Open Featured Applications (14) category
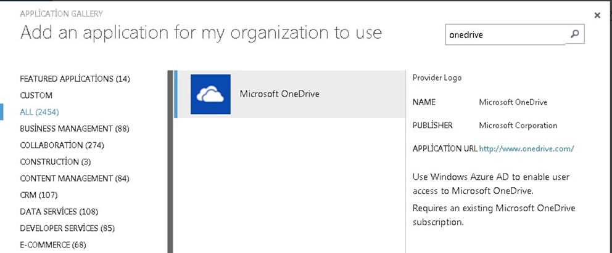The width and height of the screenshot is (612, 253). point(75,79)
